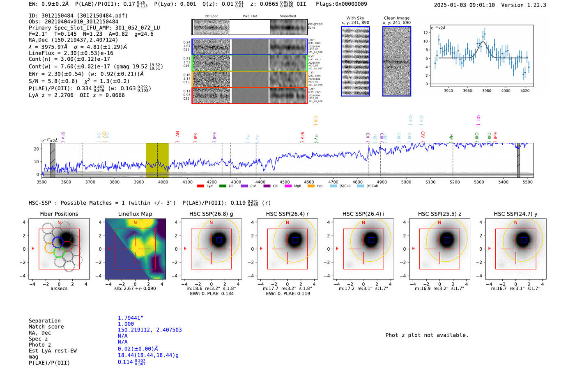Click the MgII magenta legend swatch
Image resolution: width=575 pixels, height=391 pixels.
[x=288, y=186]
